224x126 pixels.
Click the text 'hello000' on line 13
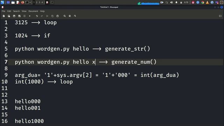[28, 101]
